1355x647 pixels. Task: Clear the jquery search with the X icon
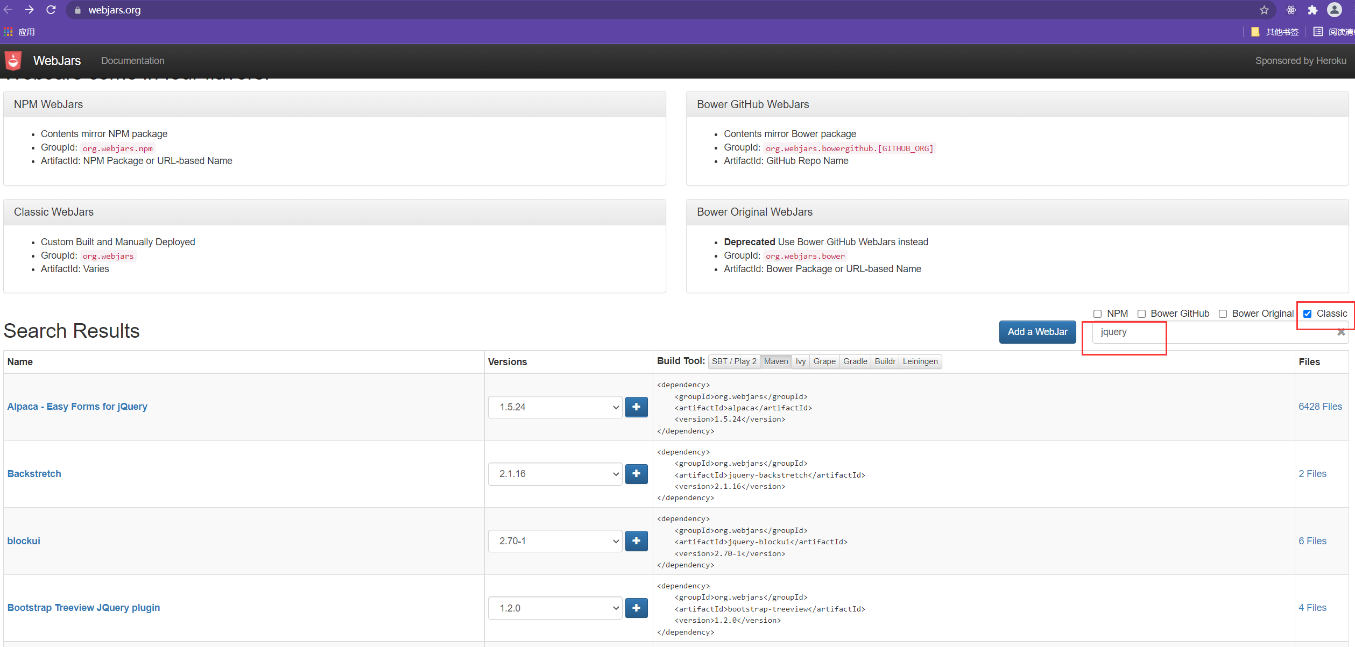1341,332
